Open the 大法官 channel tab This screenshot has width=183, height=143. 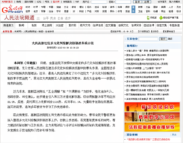click(x=60, y=25)
